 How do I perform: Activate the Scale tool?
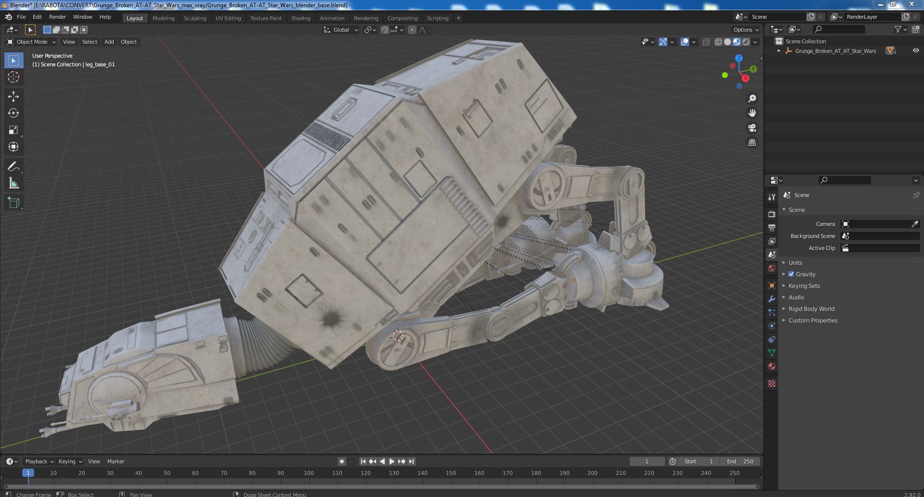tap(13, 130)
